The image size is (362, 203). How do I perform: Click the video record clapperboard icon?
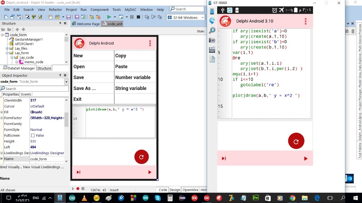click(x=212, y=50)
